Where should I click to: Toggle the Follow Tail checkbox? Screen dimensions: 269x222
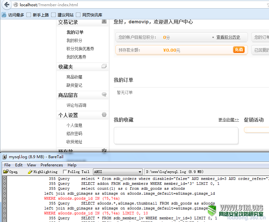65,172
